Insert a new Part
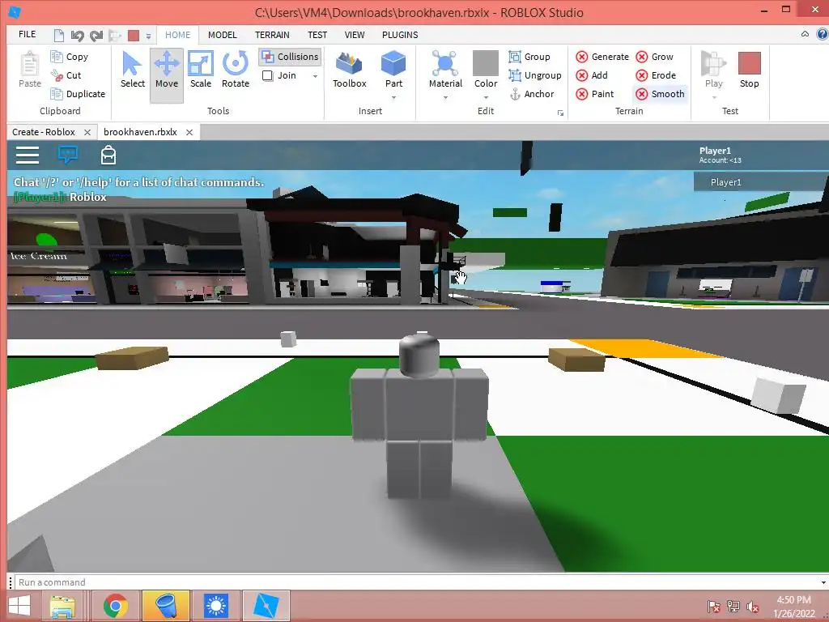829x622 pixels. 393,70
